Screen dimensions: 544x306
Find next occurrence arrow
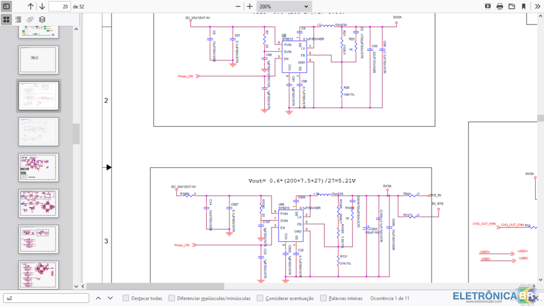pyautogui.click(x=110, y=298)
